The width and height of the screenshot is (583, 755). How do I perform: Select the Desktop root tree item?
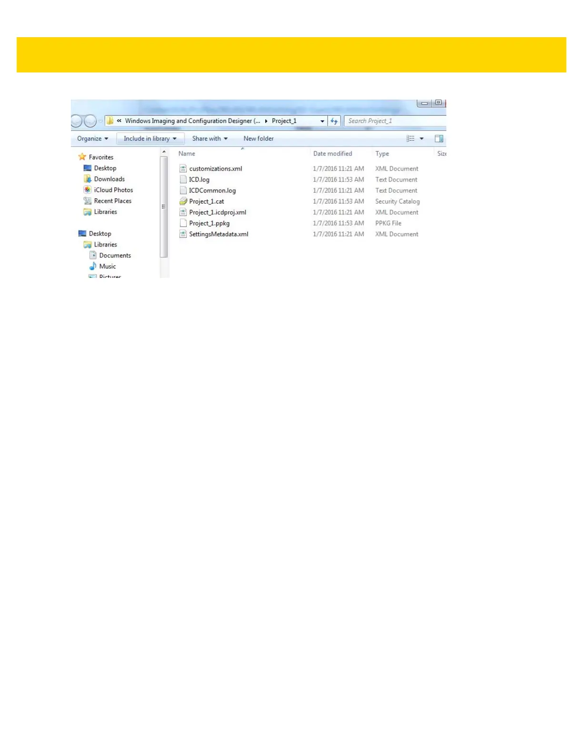click(x=100, y=234)
